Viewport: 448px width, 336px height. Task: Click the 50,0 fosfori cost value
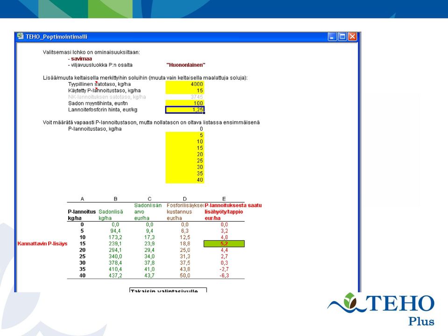tap(185, 276)
